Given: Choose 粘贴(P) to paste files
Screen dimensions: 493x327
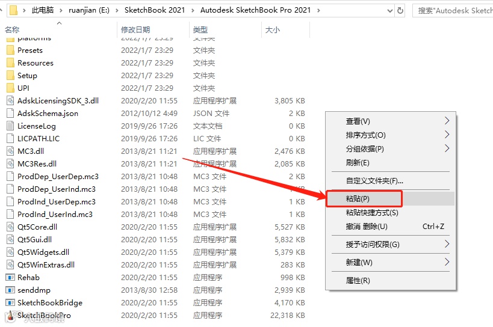Looking at the screenshot, I should [391, 198].
